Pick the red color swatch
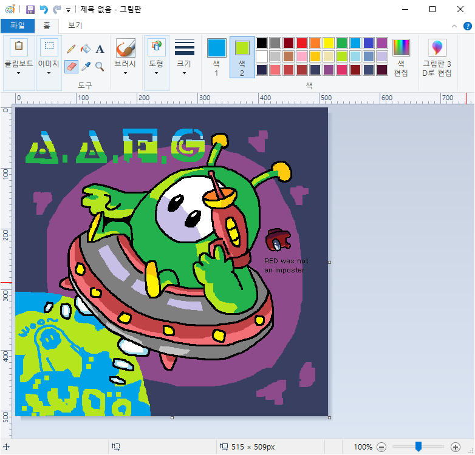 click(302, 43)
